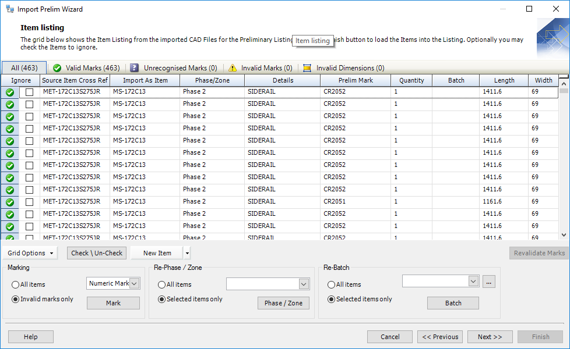Select Marking 'All items' radio button
The height and width of the screenshot is (349, 570).
click(x=15, y=285)
